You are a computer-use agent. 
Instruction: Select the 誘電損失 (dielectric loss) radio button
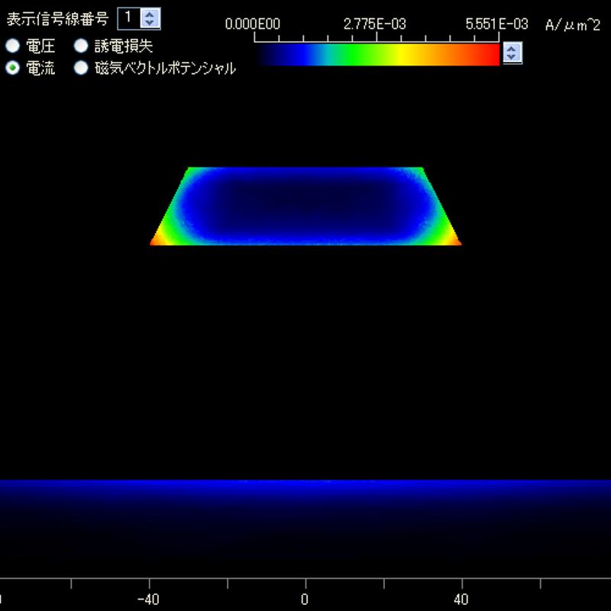point(80,47)
